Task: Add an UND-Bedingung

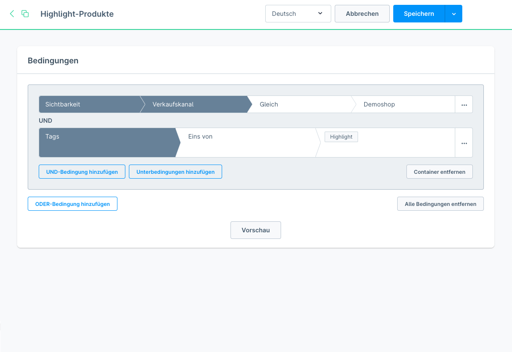Action: [82, 172]
